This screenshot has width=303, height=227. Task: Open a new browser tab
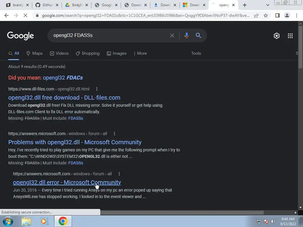point(245,5)
